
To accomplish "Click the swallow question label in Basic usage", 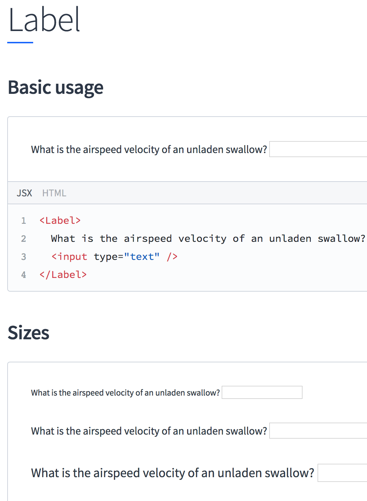I will (x=149, y=149).
